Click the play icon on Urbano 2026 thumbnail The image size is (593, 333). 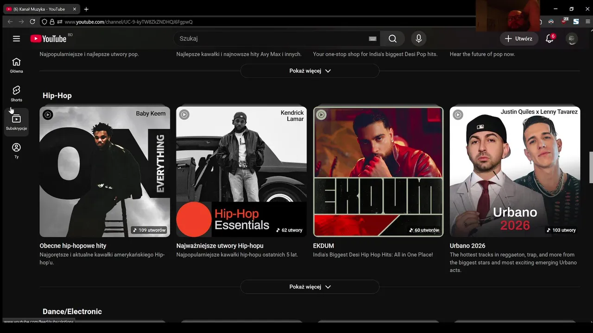(458, 115)
